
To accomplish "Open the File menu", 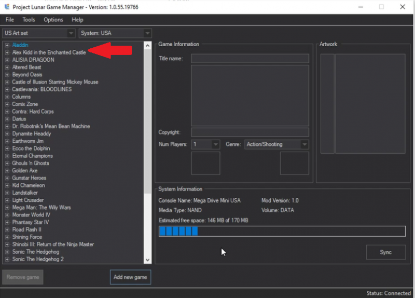I will tap(9, 20).
